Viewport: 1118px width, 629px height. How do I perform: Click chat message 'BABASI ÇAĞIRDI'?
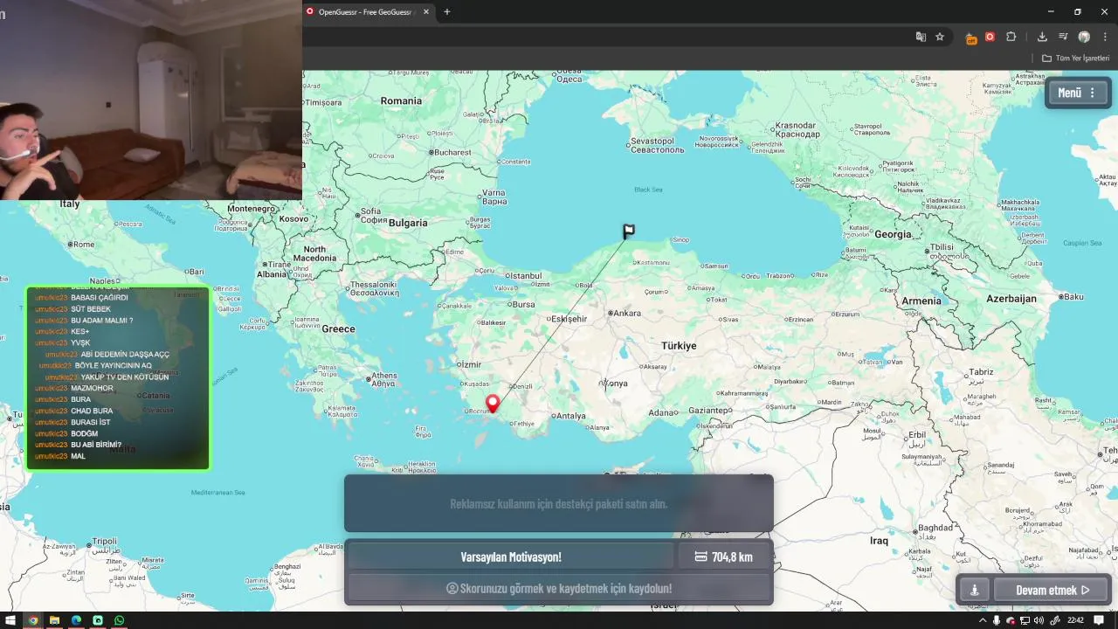99,298
